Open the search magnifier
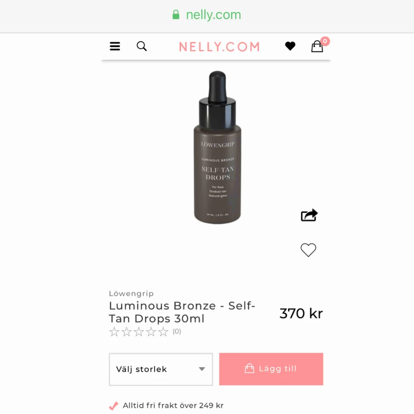 142,46
